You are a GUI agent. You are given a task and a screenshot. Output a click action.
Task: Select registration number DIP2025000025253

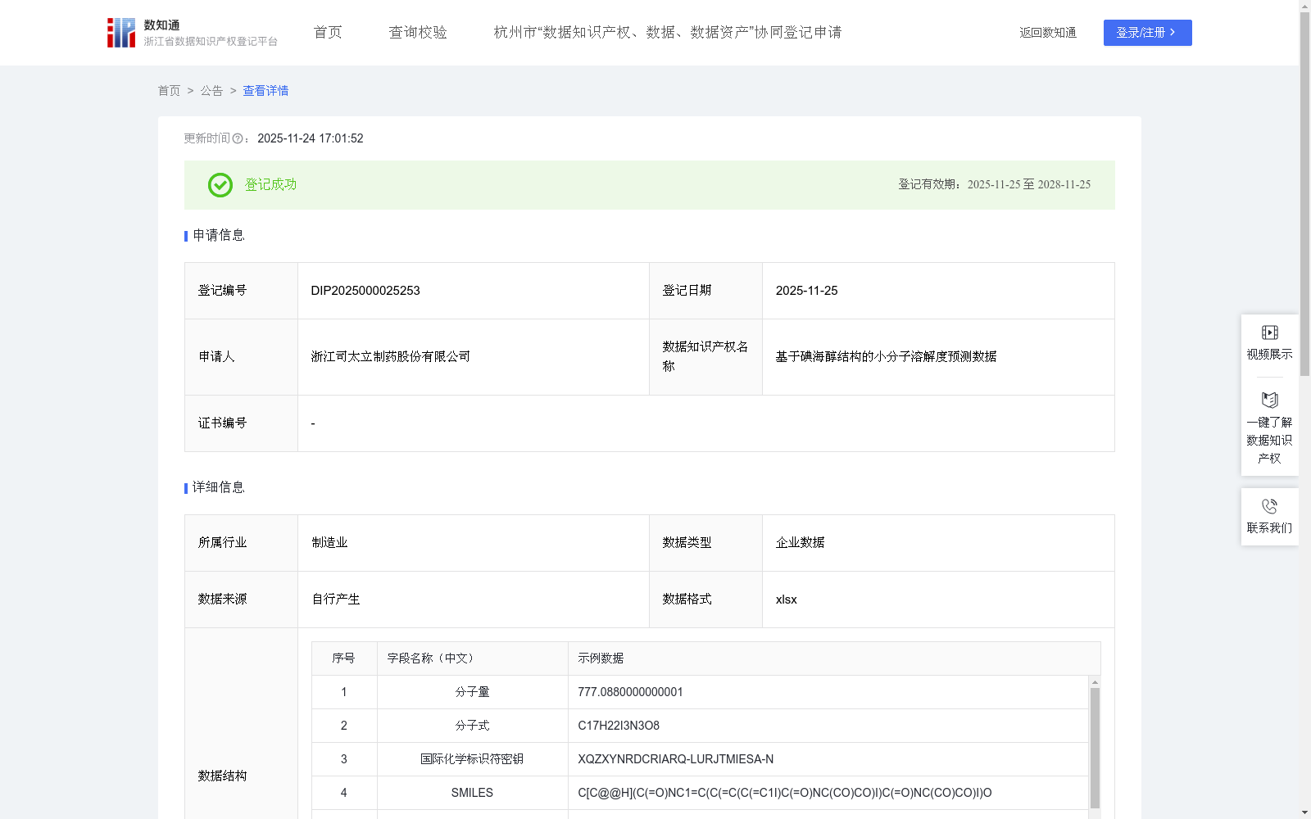click(x=365, y=291)
